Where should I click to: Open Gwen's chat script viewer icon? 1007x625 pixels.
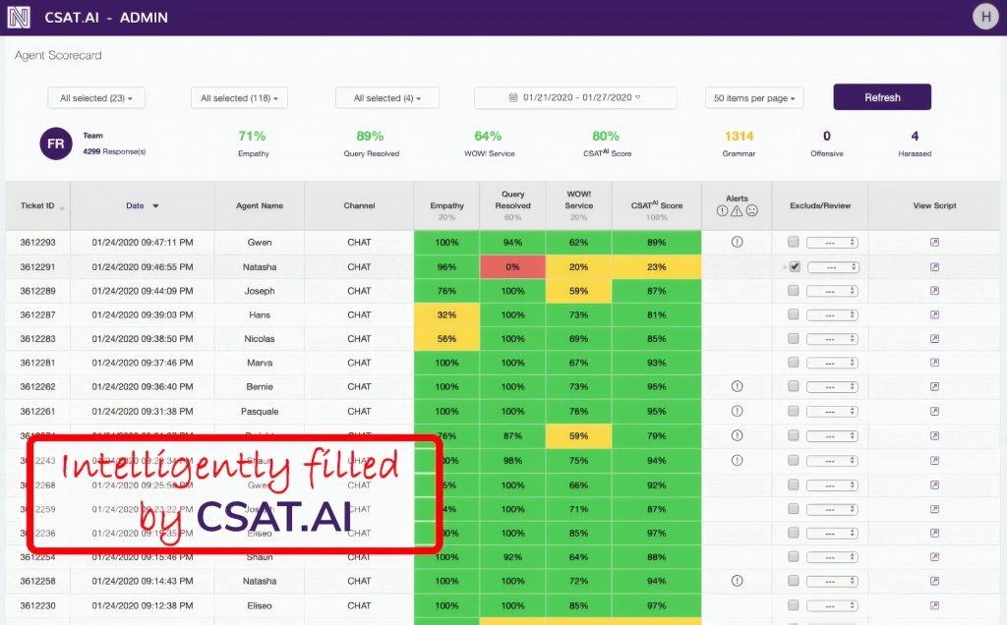[x=933, y=242]
